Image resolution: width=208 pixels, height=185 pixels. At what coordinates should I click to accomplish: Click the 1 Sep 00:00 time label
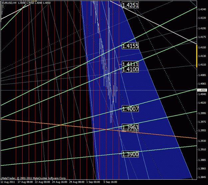(x=93, y=182)
